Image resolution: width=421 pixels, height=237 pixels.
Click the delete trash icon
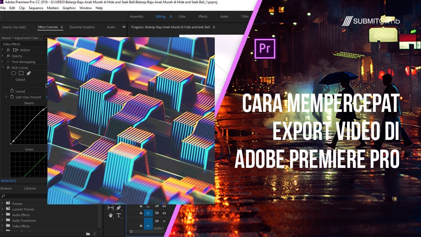[x=95, y=234]
